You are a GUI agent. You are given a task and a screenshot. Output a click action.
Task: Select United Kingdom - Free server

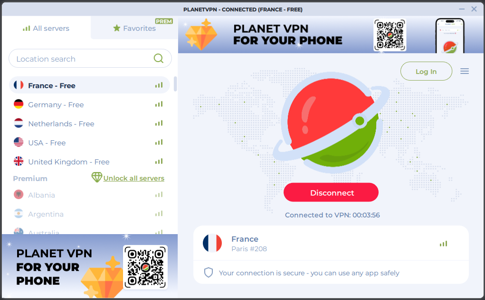[89, 162]
